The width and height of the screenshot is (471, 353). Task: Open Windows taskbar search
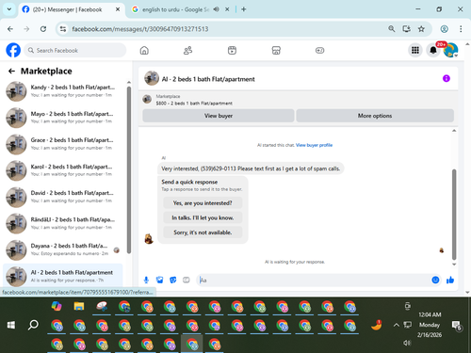pos(33,325)
